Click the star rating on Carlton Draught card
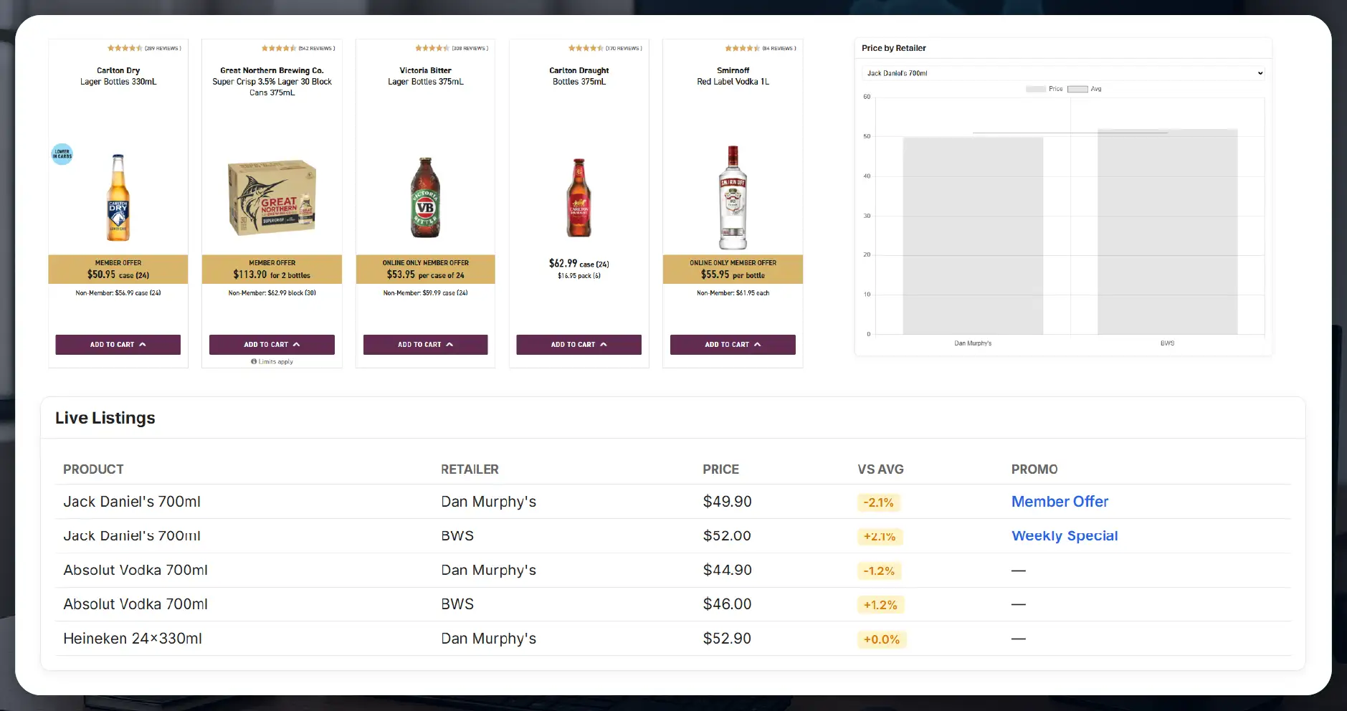Screen dimensions: 1347x711 585,48
